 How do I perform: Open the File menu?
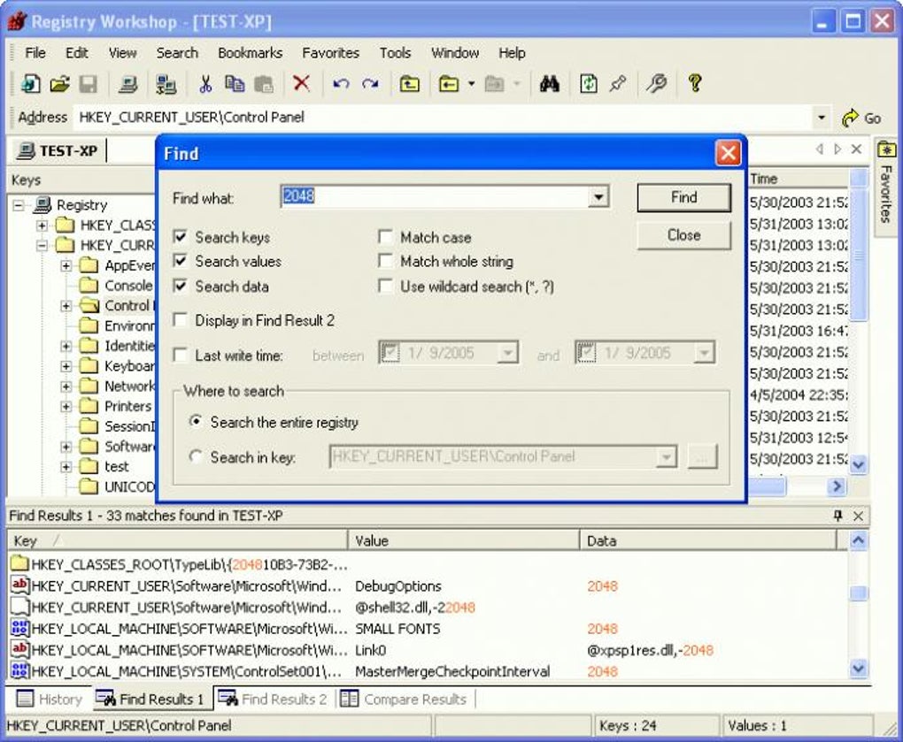click(x=35, y=53)
